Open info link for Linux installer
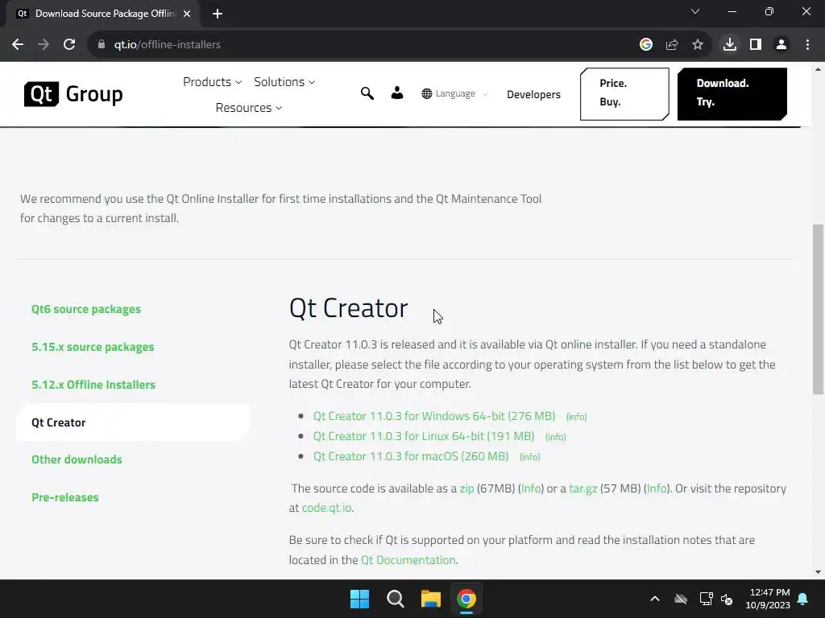The width and height of the screenshot is (825, 618). (556, 437)
